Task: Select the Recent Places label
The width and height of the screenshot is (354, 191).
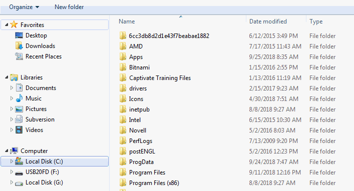Action: point(44,56)
